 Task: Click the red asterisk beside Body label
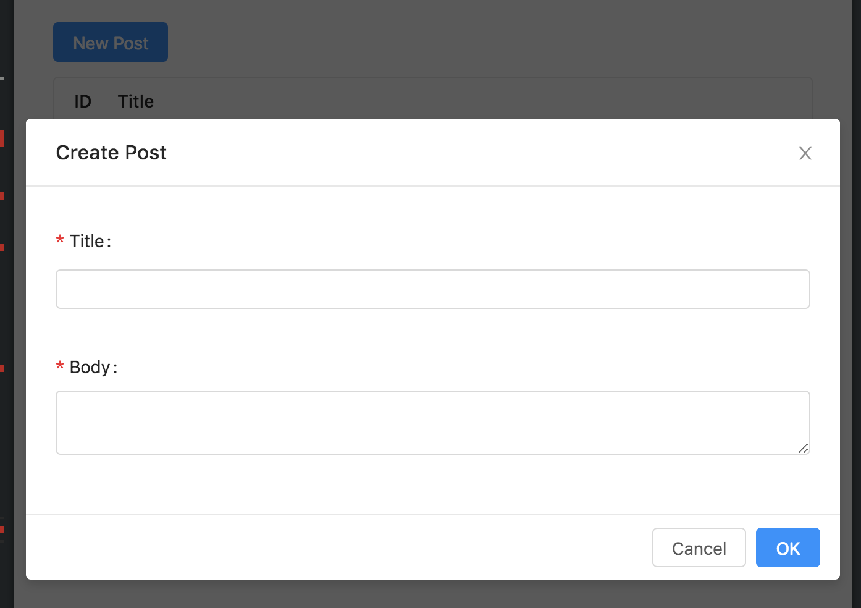(60, 366)
